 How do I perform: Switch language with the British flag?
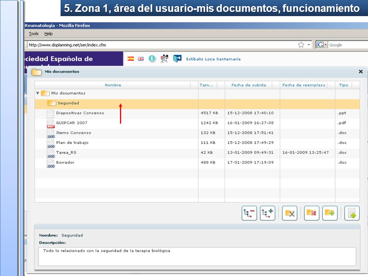141,59
